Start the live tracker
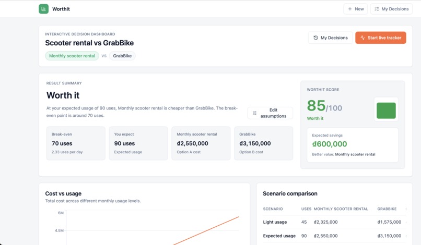Screen dimensions: 421x245 [x=380, y=38]
